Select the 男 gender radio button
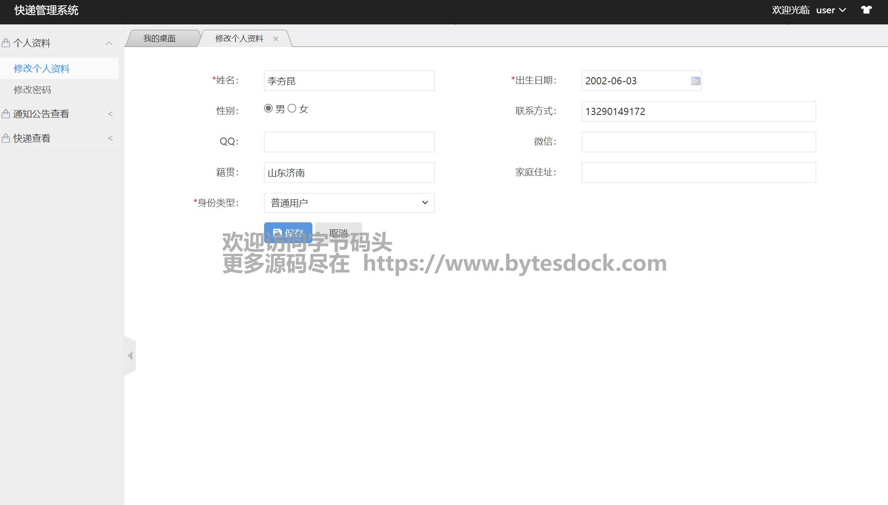Viewport: 888px width, 505px height. coord(268,108)
